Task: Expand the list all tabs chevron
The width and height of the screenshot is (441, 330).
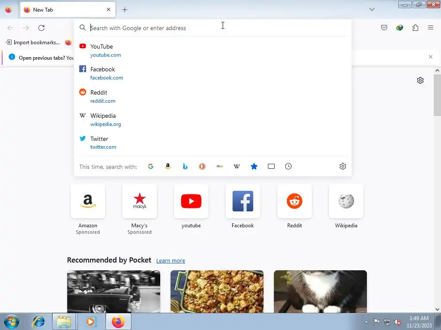Action: pyautogui.click(x=372, y=9)
